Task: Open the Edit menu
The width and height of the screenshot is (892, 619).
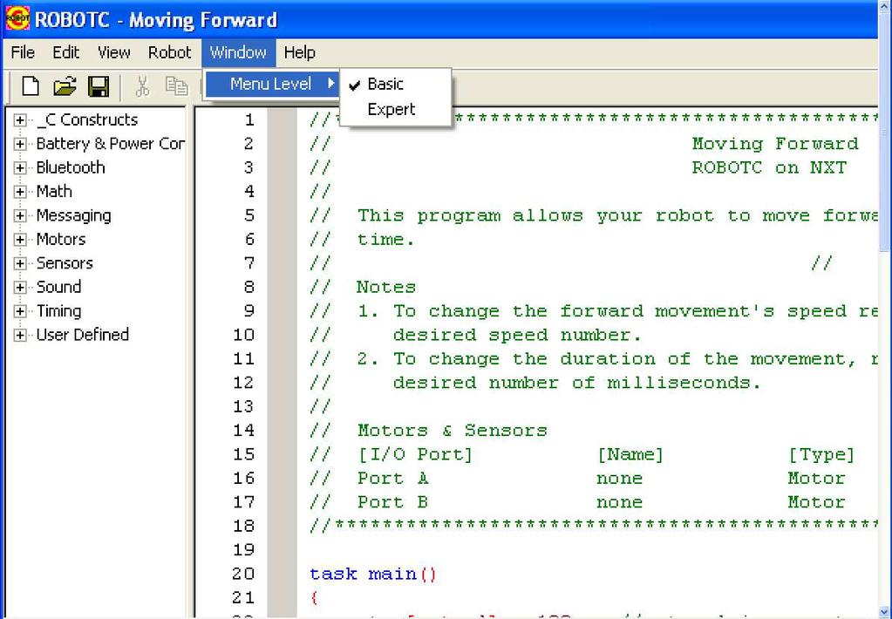Action: (66, 53)
